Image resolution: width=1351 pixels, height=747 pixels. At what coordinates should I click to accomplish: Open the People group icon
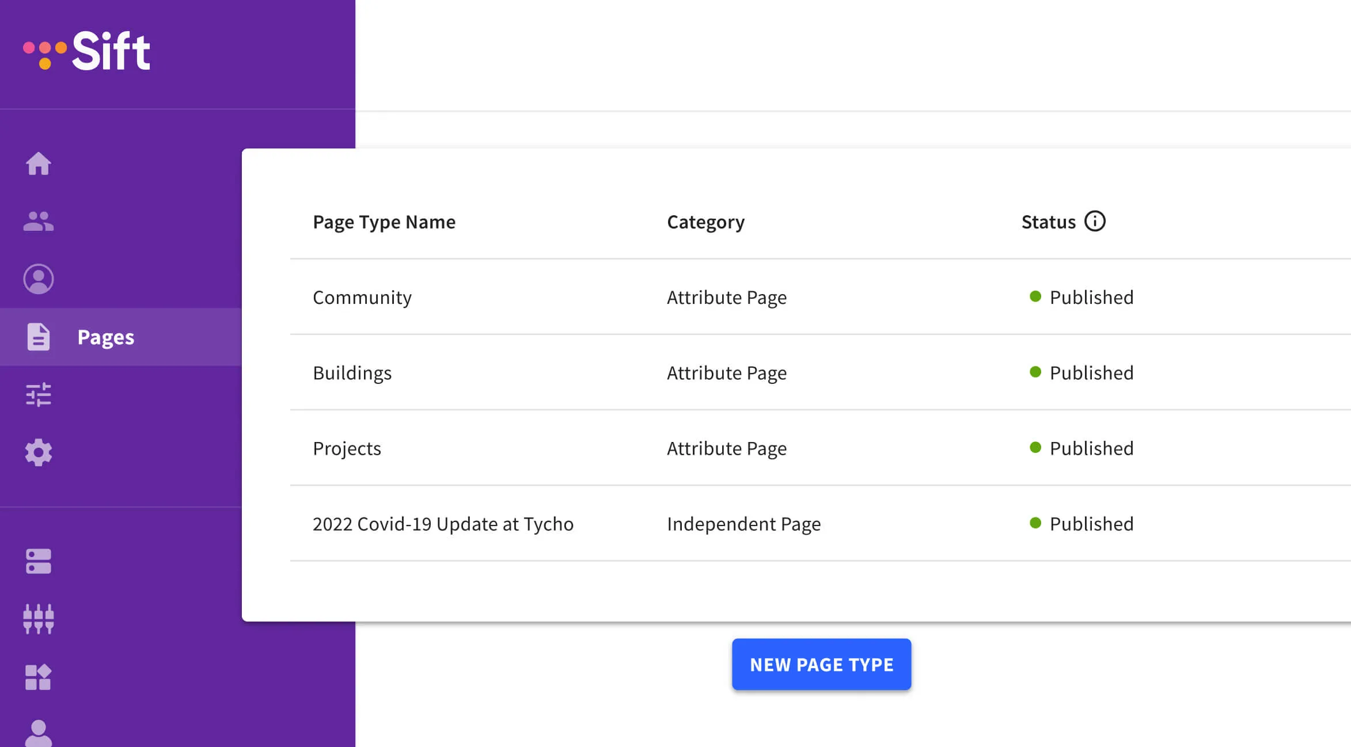click(x=39, y=221)
